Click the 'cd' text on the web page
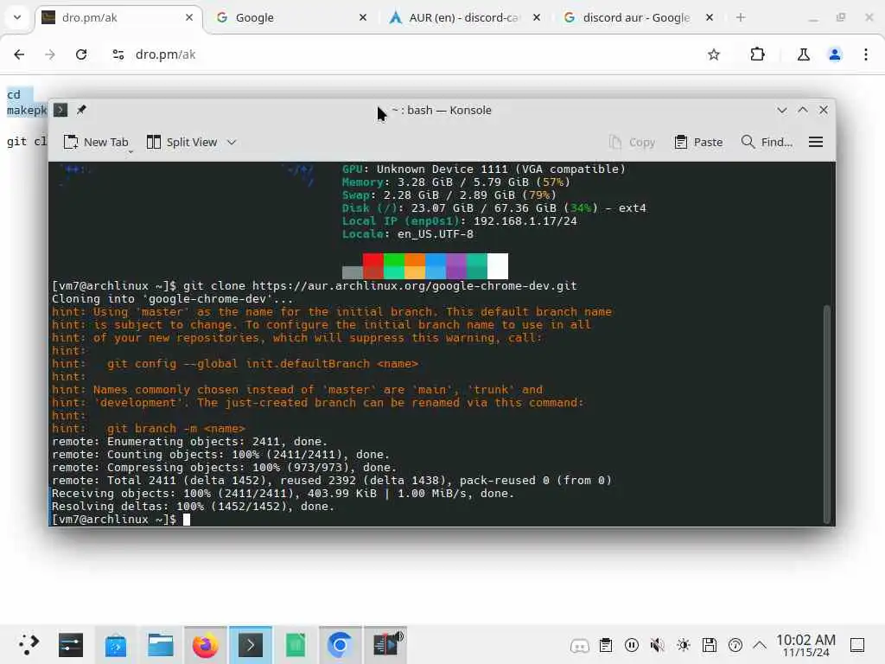Screen dimensions: 885x664 pyautogui.click(x=14, y=94)
